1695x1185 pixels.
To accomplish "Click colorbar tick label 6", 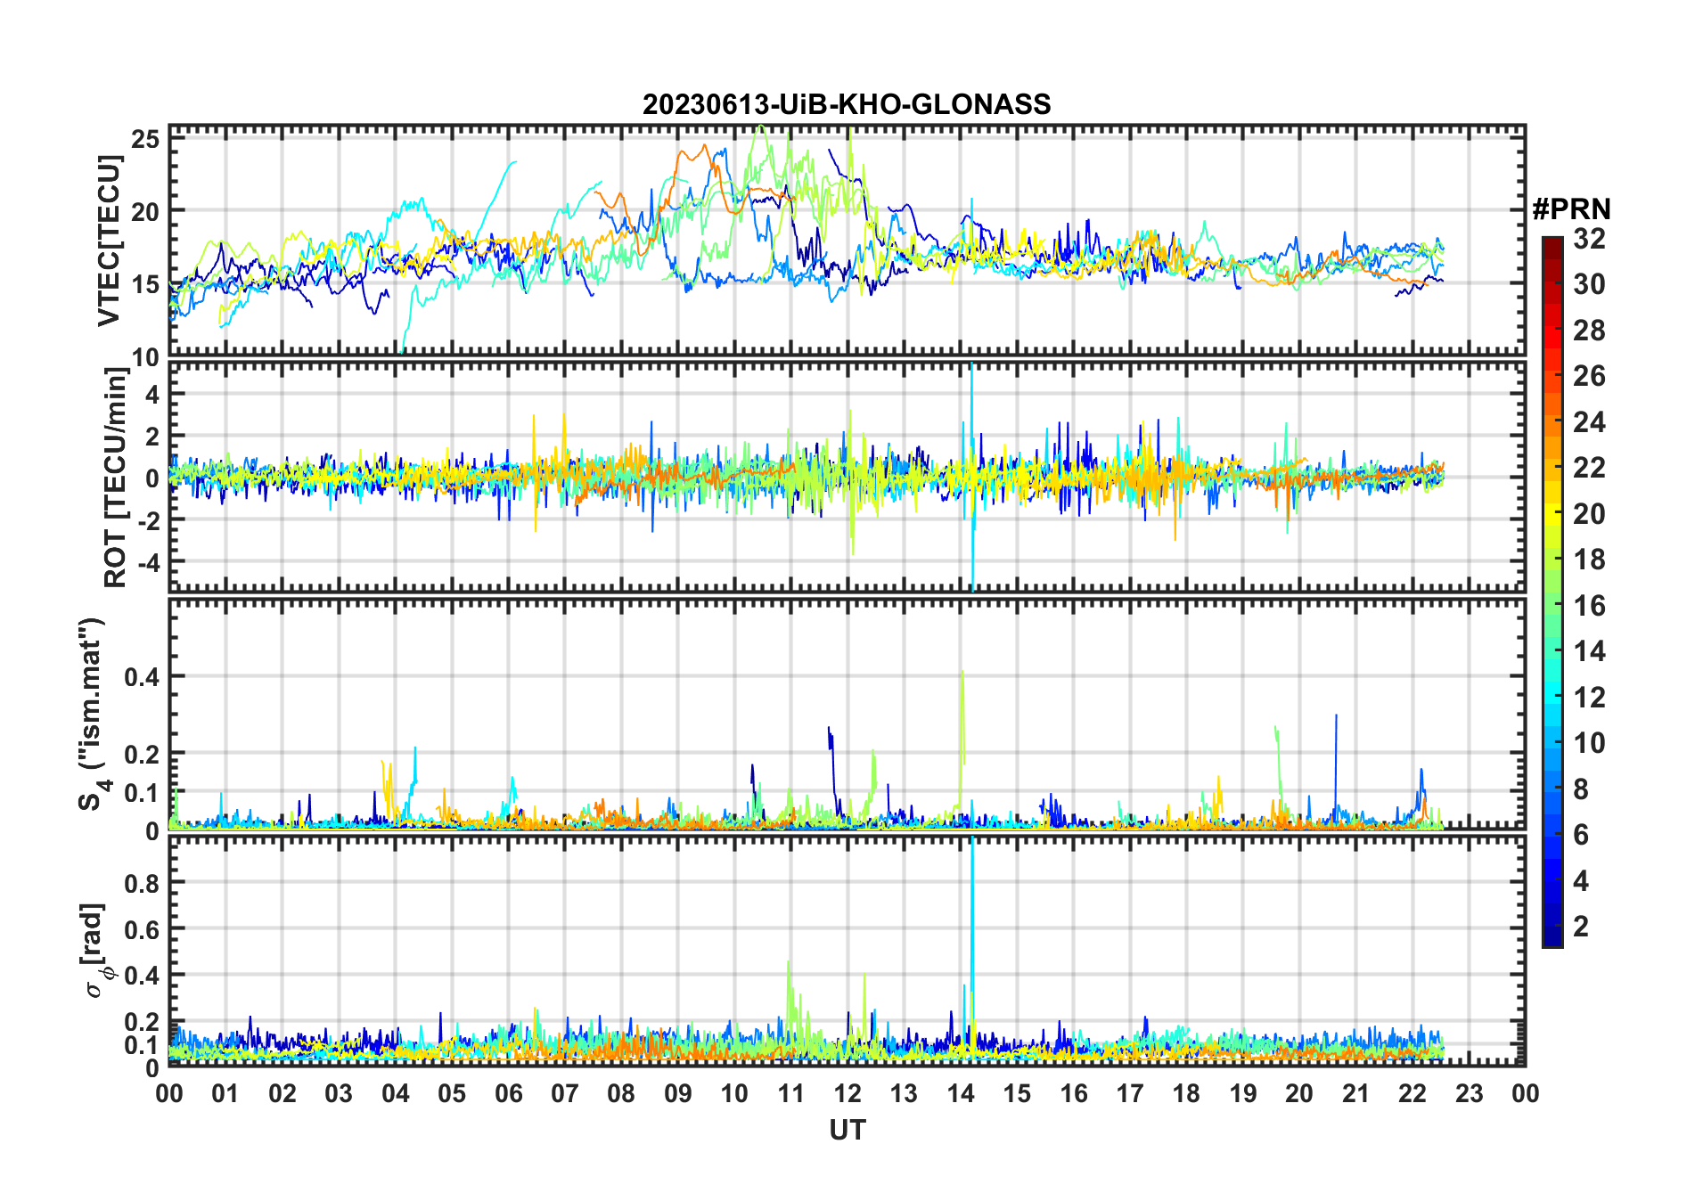I will click(1581, 835).
